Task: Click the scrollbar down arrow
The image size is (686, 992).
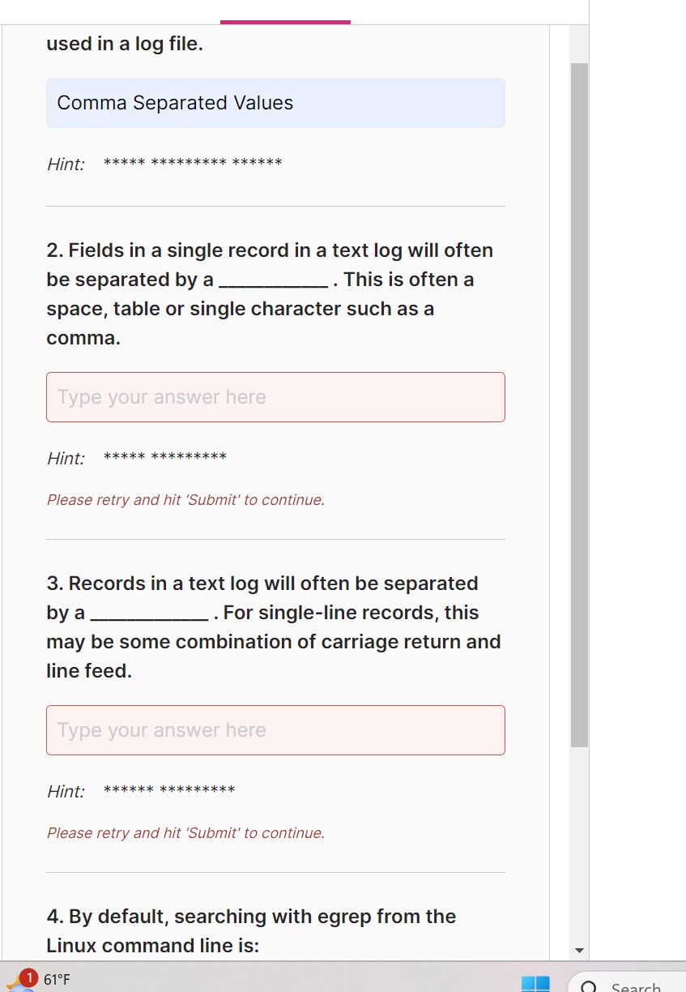Action: coord(578,950)
